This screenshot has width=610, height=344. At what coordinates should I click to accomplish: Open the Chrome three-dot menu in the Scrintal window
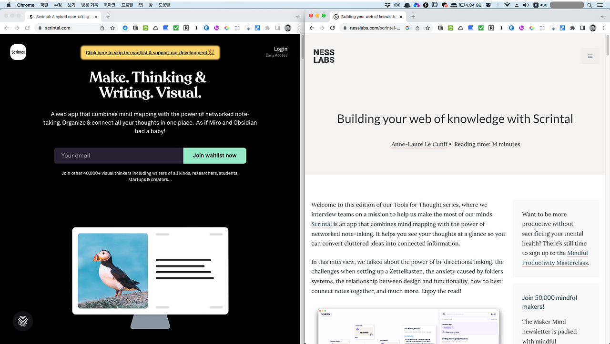click(x=298, y=28)
